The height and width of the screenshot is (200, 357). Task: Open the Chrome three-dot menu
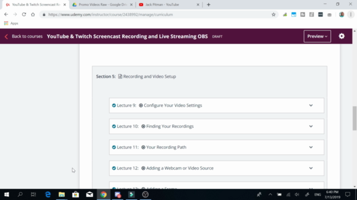(x=351, y=14)
